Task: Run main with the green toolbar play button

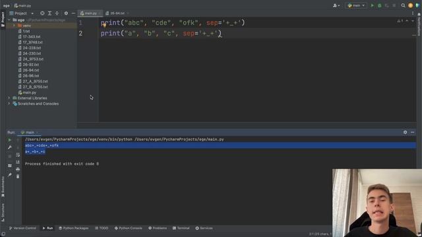Action: 372,5
